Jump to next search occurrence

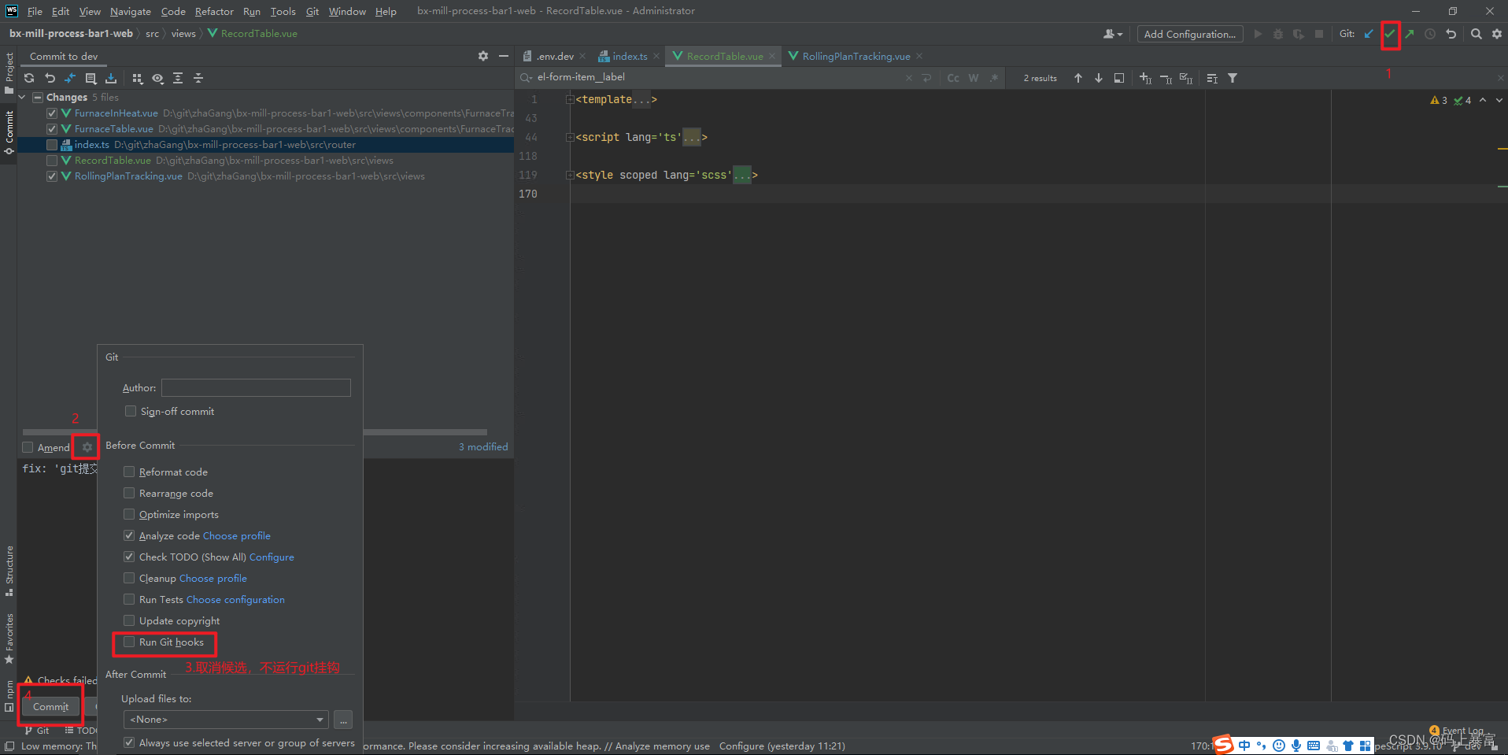(x=1099, y=78)
